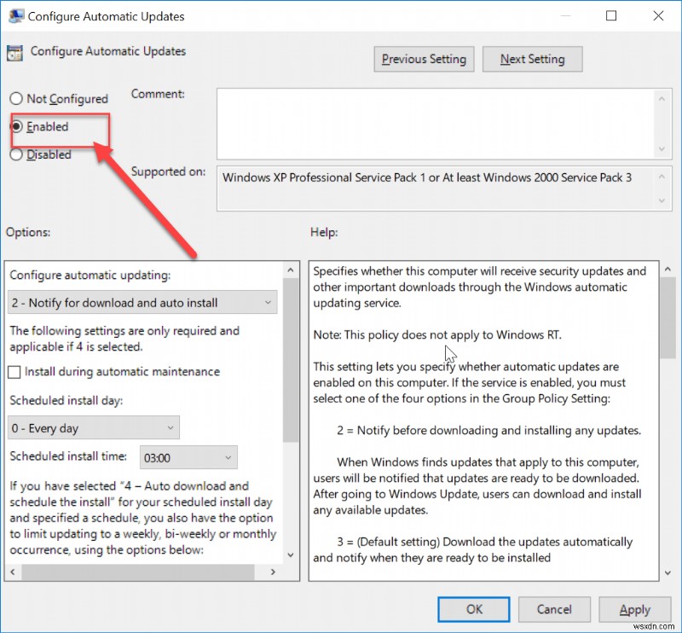Check Install during automatic maintenance
Image resolution: width=682 pixels, height=633 pixels.
[x=14, y=372]
